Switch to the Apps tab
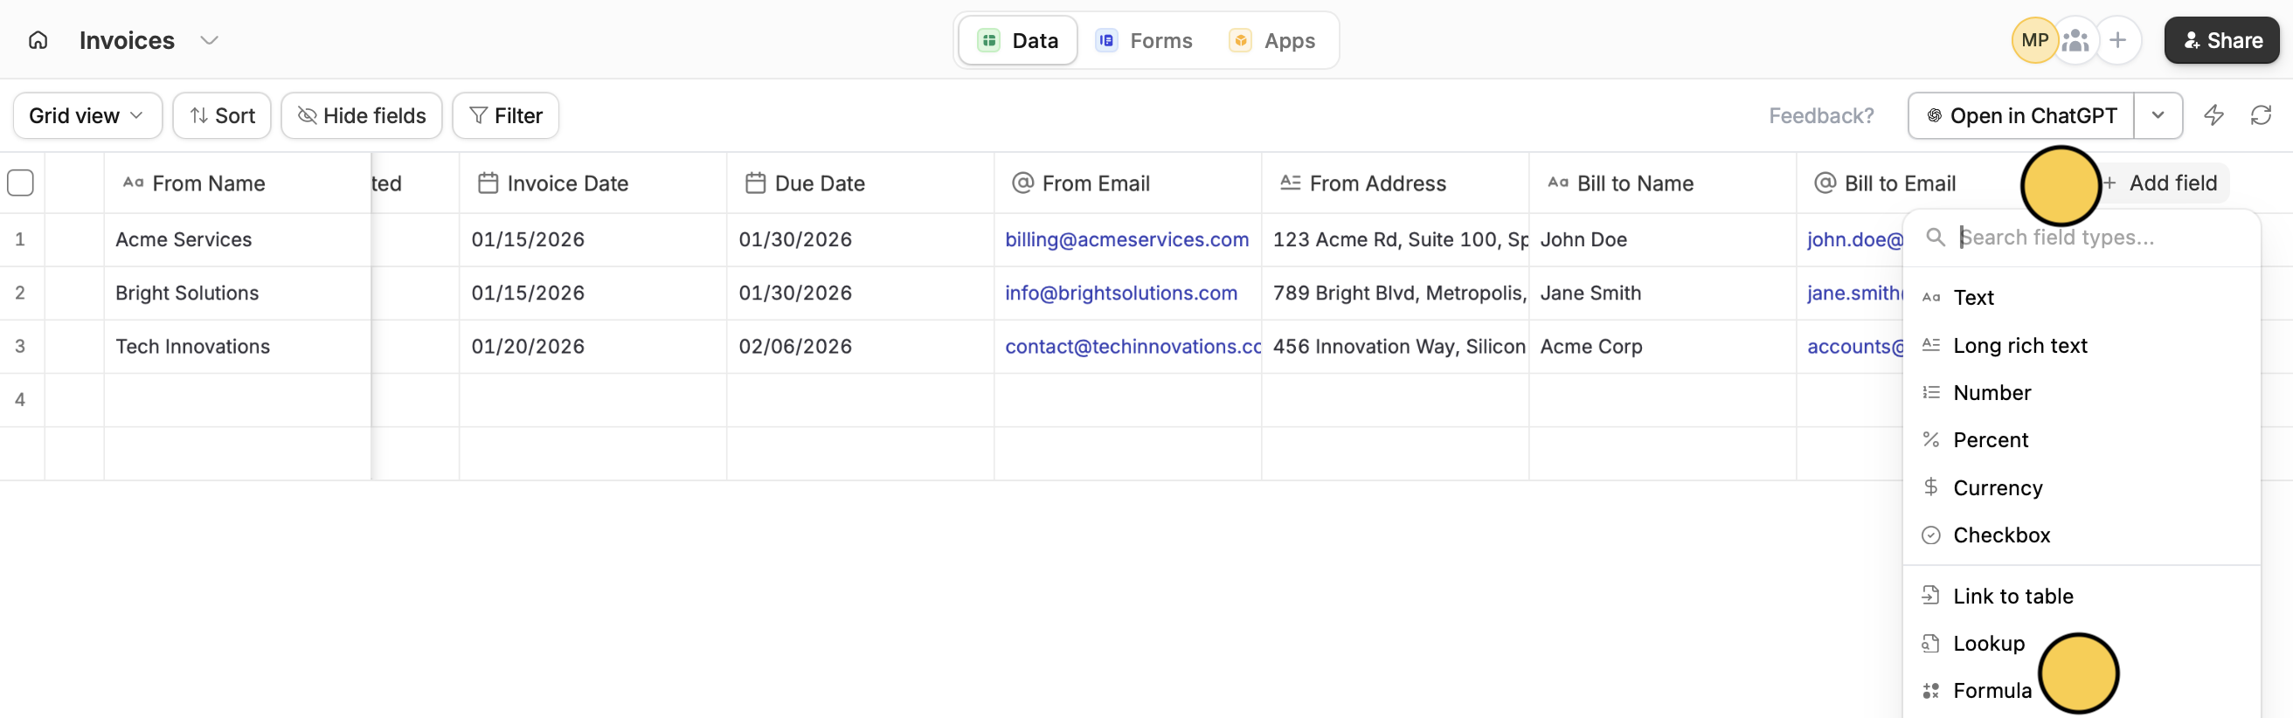The height and width of the screenshot is (718, 2293). coord(1272,41)
